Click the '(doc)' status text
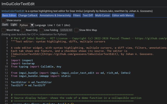The width and height of the screenshot is (167, 104). point(67,25)
